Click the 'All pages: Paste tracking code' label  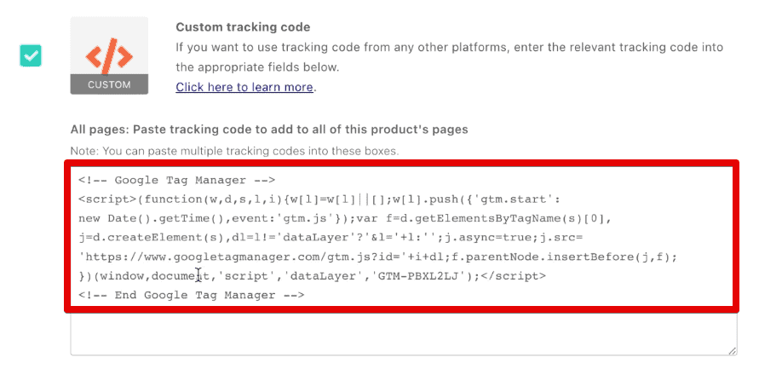(269, 130)
